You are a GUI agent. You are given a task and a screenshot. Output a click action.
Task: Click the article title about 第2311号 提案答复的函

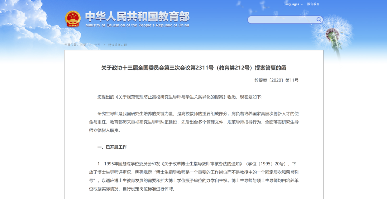[194, 68]
